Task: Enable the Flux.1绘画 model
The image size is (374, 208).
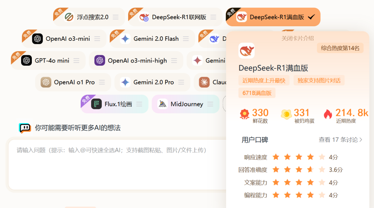Action: pyautogui.click(x=115, y=104)
